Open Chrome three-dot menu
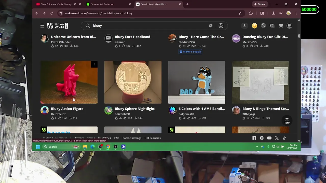Screen dimensions: 326x183 coord(296,13)
